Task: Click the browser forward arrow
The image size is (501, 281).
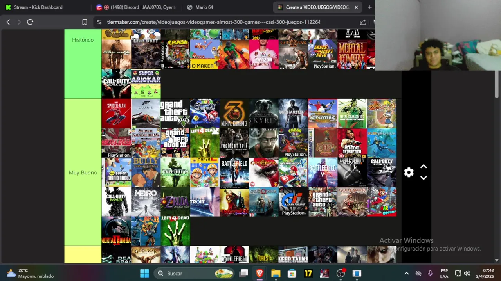Action: 18,22
